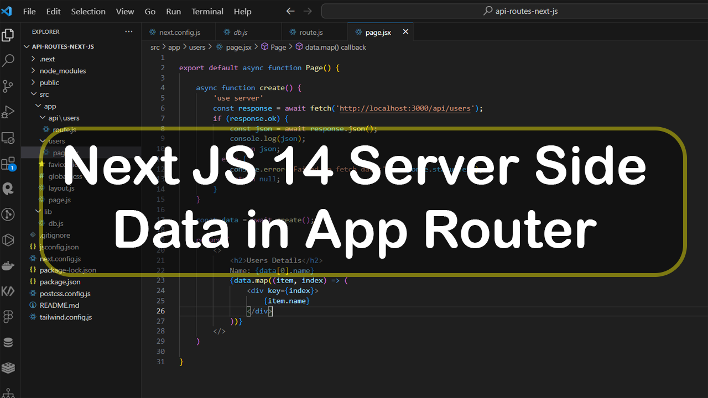The height and width of the screenshot is (398, 708).
Task: Open postcss.config.js in the explorer
Action: (81, 294)
